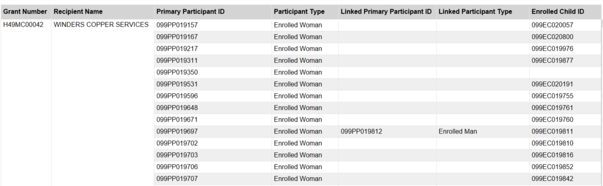Select enrolled child ID 099EC020057
The height and width of the screenshot is (186, 603).
(553, 25)
